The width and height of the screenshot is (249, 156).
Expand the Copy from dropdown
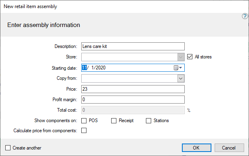tap(181, 78)
